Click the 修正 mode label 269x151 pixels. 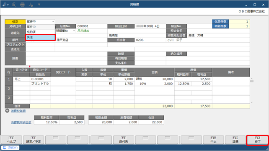point(15,22)
